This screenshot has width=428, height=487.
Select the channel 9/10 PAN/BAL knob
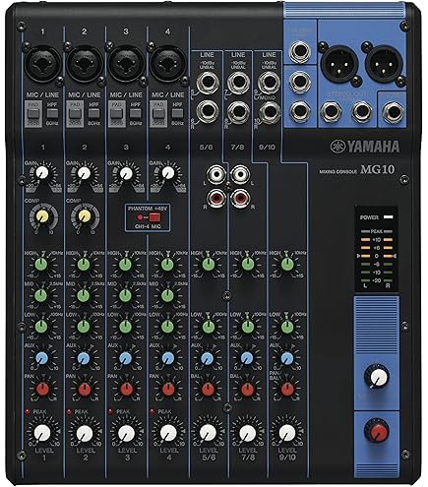click(287, 390)
